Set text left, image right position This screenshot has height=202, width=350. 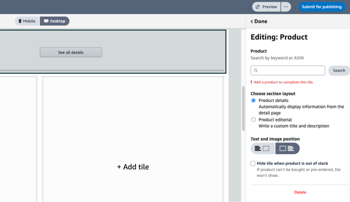[263, 148]
